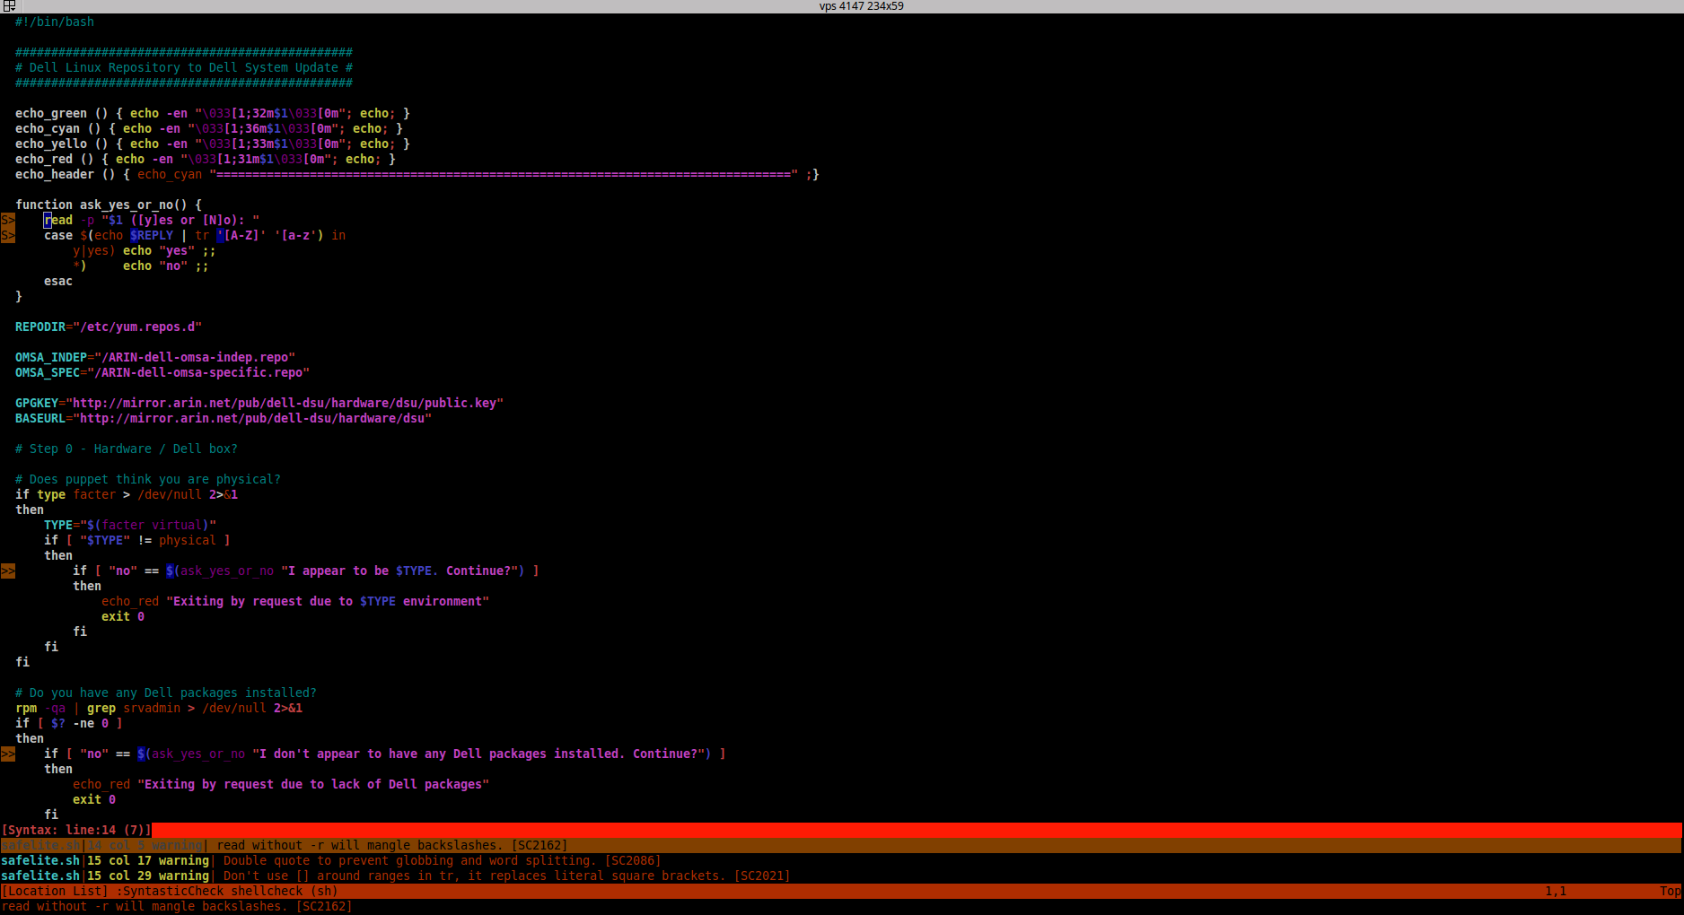This screenshot has height=915, width=1684.
Task: Click the >> marker beside the Dell packages prompt line
Action: pyautogui.click(x=8, y=754)
